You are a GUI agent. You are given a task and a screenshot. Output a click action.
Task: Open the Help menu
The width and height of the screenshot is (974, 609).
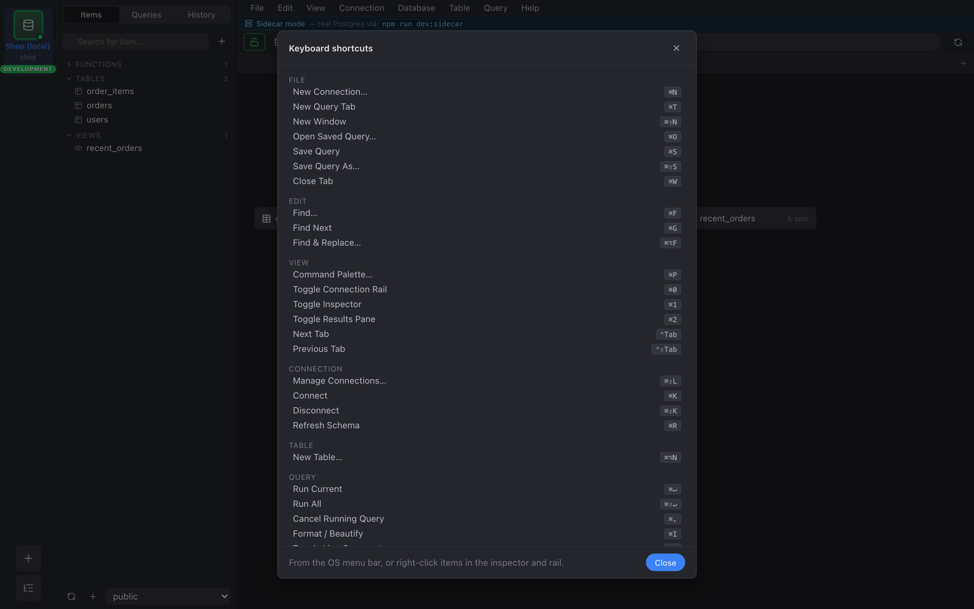(x=530, y=8)
